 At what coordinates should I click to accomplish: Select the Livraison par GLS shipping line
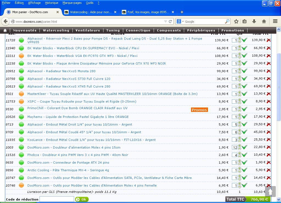pos(72,192)
